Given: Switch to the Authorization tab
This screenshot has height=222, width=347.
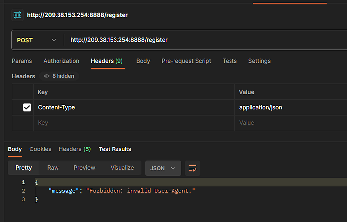Looking at the screenshot, I should coord(61,61).
